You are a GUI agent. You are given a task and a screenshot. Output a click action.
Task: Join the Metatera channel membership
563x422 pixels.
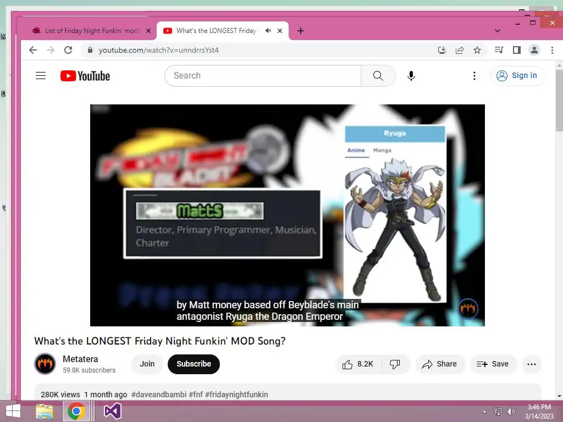[x=147, y=364]
